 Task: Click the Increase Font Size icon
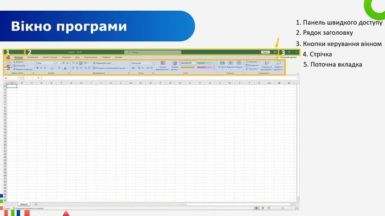click(63, 63)
